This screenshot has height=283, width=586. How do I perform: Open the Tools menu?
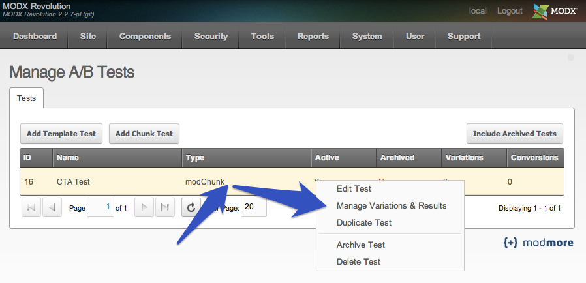262,37
